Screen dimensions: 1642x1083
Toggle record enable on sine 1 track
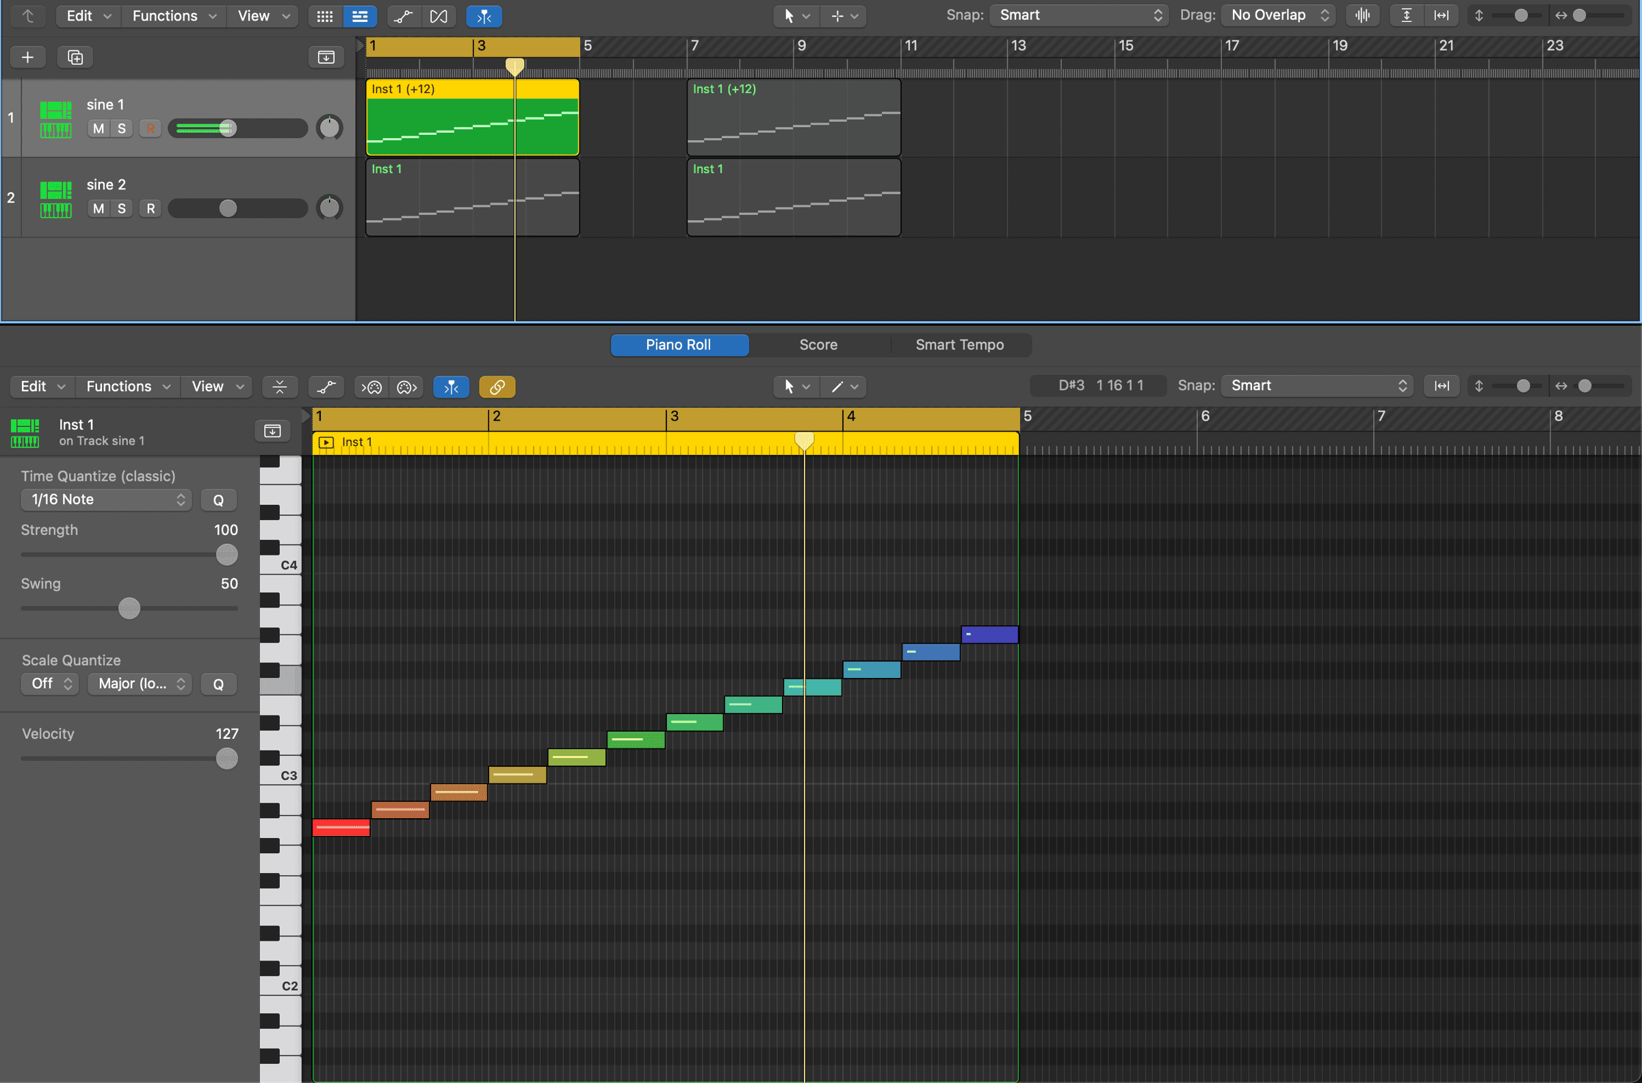pyautogui.click(x=151, y=129)
